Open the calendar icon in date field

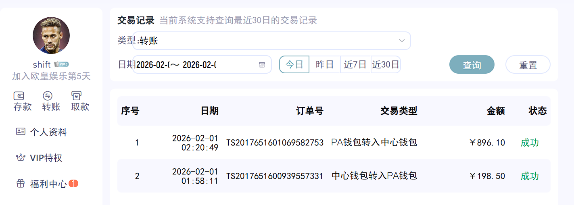262,65
